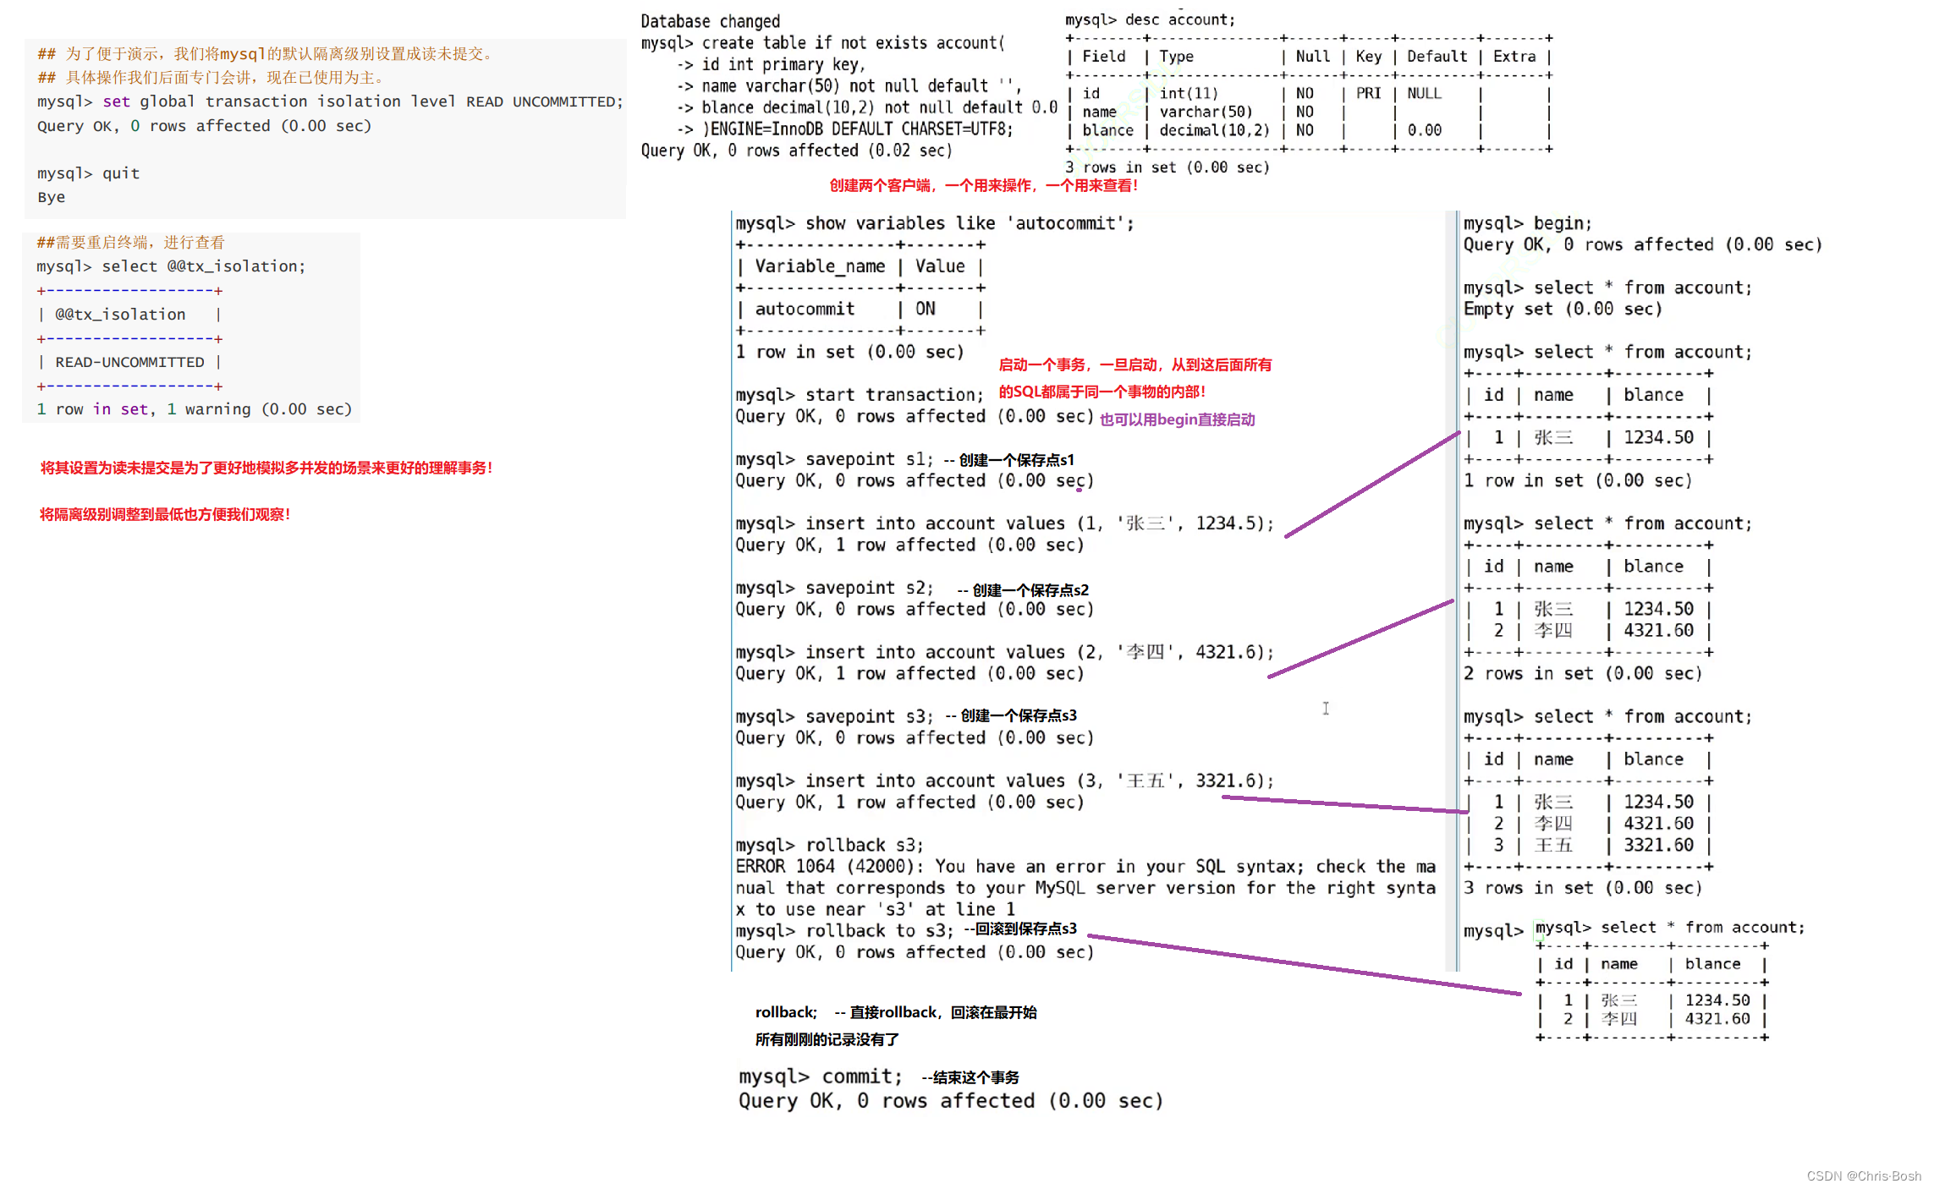1934x1189 pixels.
Task: Click the '3321.60' balance cell
Action: coord(1658,845)
